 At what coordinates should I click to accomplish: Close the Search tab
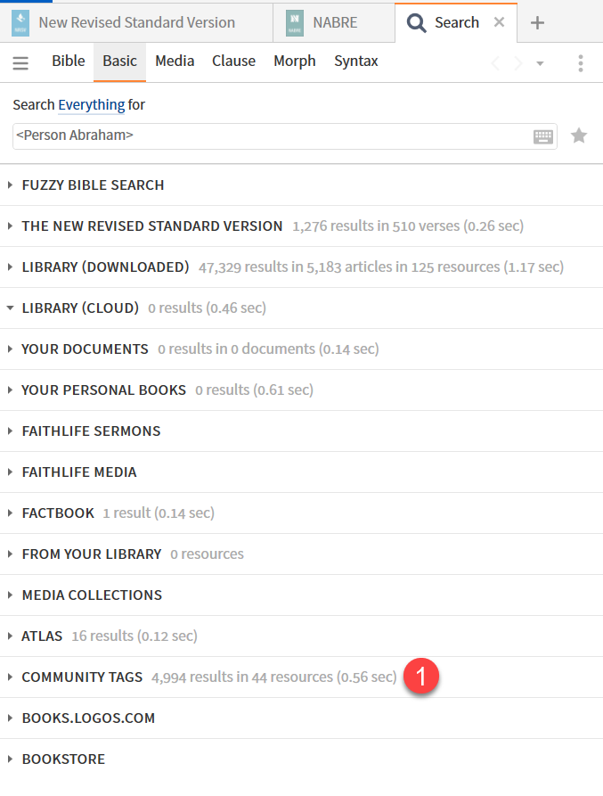pos(499,21)
